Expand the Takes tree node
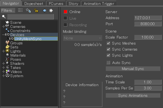Screen dimensions: 163x108 coord(4,68)
